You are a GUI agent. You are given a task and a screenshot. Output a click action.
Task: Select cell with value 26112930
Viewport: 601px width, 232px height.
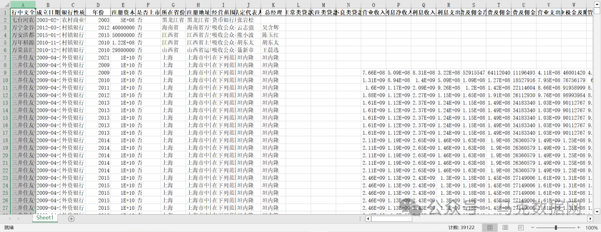(x=524, y=95)
